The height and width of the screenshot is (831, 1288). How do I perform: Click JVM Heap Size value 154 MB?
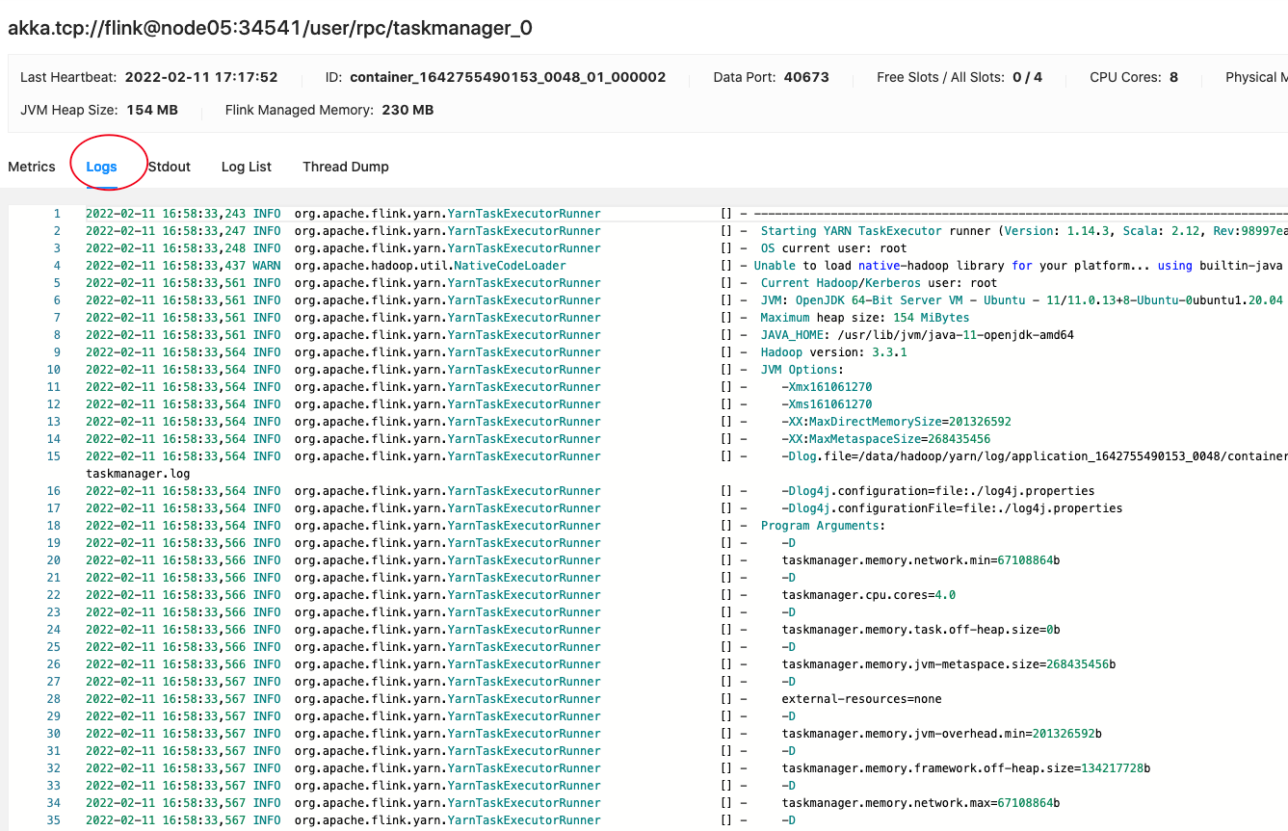click(152, 110)
